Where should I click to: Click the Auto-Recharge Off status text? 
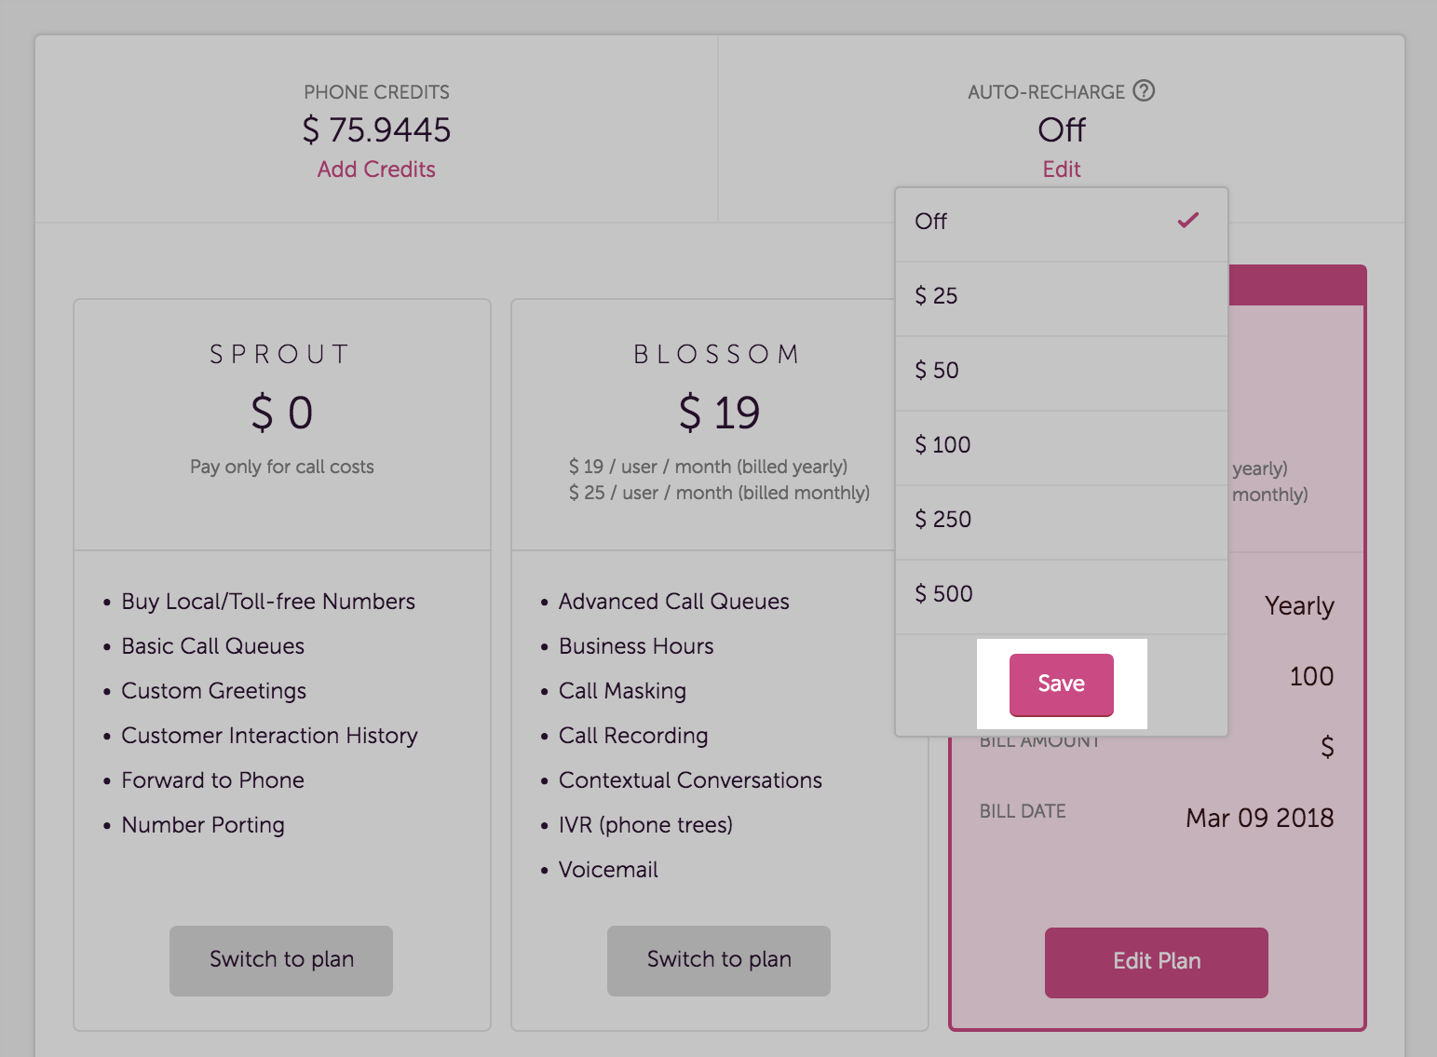point(1062,130)
